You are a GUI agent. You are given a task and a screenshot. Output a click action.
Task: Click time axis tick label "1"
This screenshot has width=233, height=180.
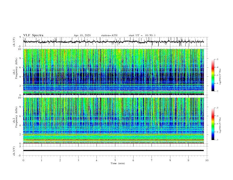click(x=41, y=160)
